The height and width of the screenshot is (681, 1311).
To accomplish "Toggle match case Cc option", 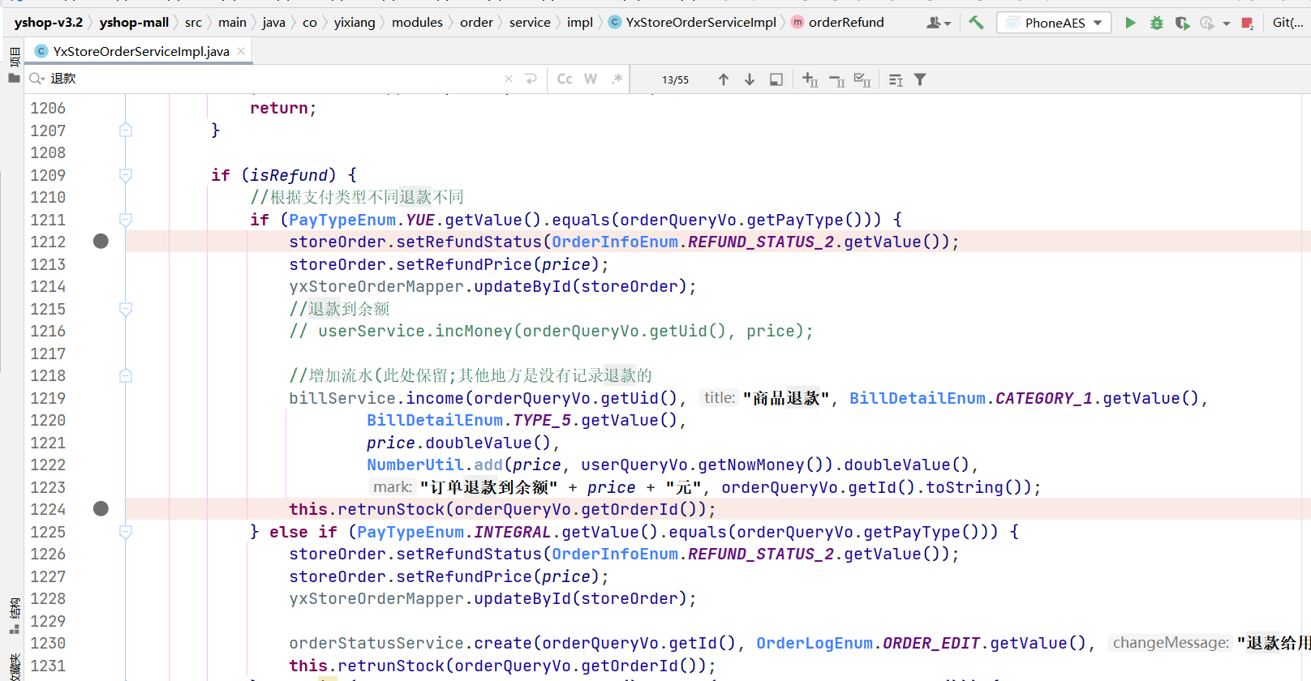I will click(x=565, y=79).
